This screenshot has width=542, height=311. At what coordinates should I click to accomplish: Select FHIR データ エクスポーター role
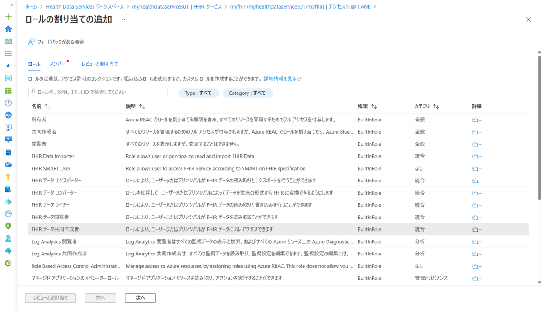[x=278, y=181]
